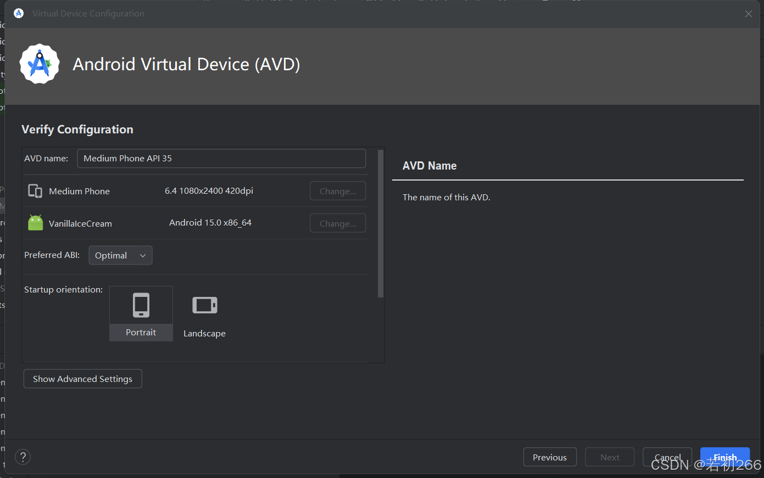Click Finish to create the AVD
This screenshot has width=764, height=478.
tap(725, 457)
